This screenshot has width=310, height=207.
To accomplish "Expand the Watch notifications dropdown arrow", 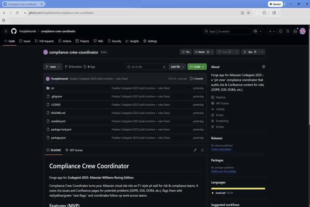I will pyautogui.click(x=212, y=52).
